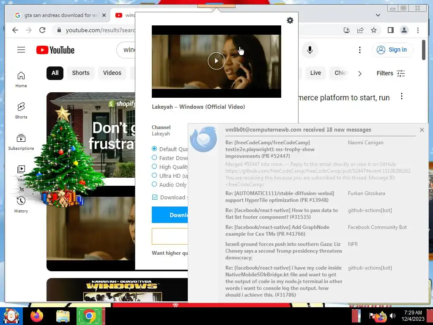Click the youtube.com URL address field
The height and width of the screenshot is (325, 433).
(x=100, y=30)
